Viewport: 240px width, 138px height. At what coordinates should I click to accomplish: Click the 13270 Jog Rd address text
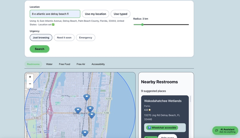click(162, 117)
